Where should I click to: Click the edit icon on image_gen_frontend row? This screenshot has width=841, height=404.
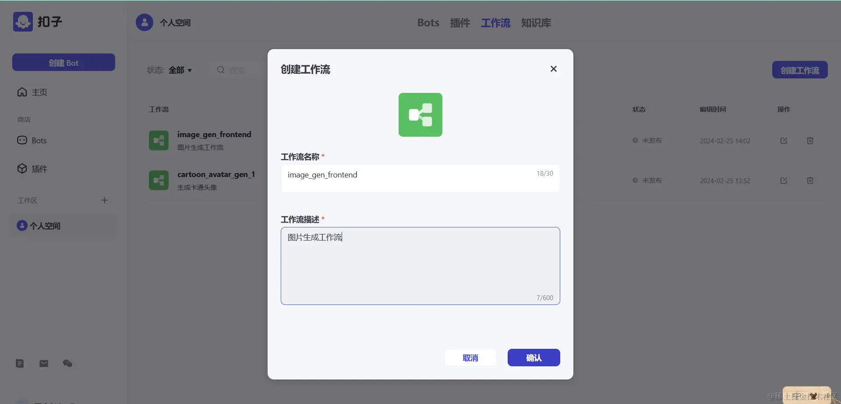click(x=784, y=141)
